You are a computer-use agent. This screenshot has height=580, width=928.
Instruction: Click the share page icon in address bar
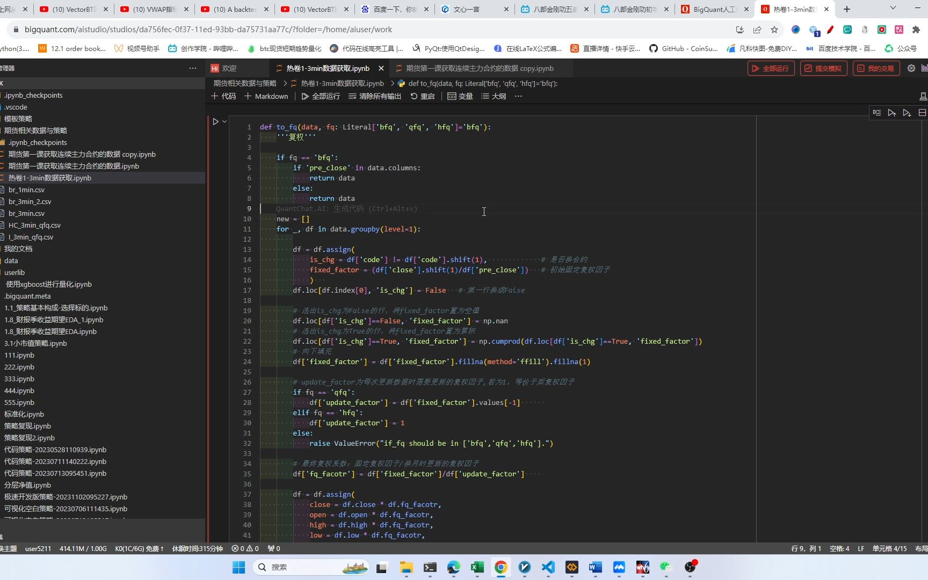pyautogui.click(x=757, y=30)
